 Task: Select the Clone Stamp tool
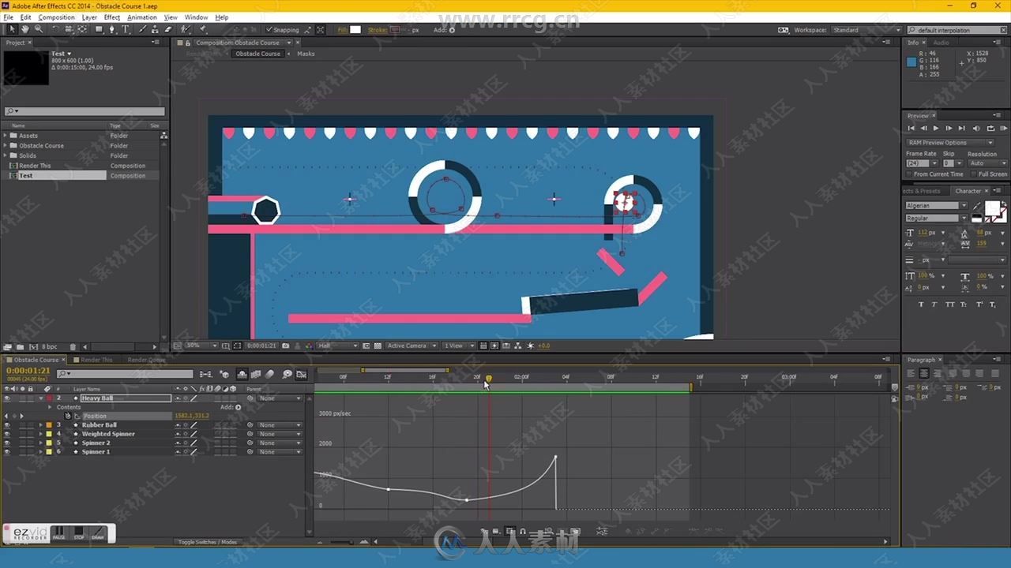tap(155, 29)
